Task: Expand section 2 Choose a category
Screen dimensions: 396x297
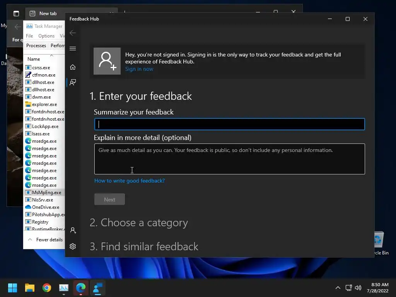Action: [x=139, y=223]
